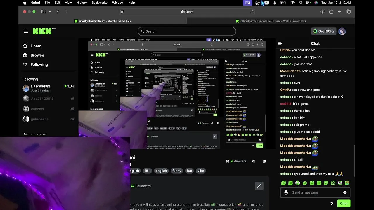Expand the Safari sidebar dropdown chevron
Image resolution: width=374 pixels, height=210 pixels.
point(50,12)
